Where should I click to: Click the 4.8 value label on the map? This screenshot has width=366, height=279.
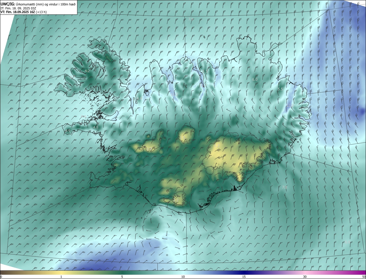click(96, 127)
